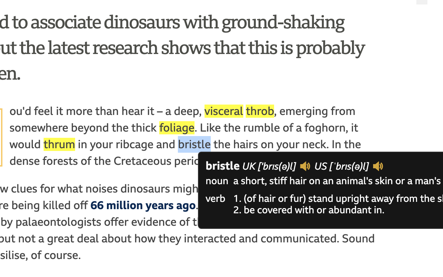Click "ground-shaking" in the headline text
Screen dimensions: 443x277
[x=283, y=23]
